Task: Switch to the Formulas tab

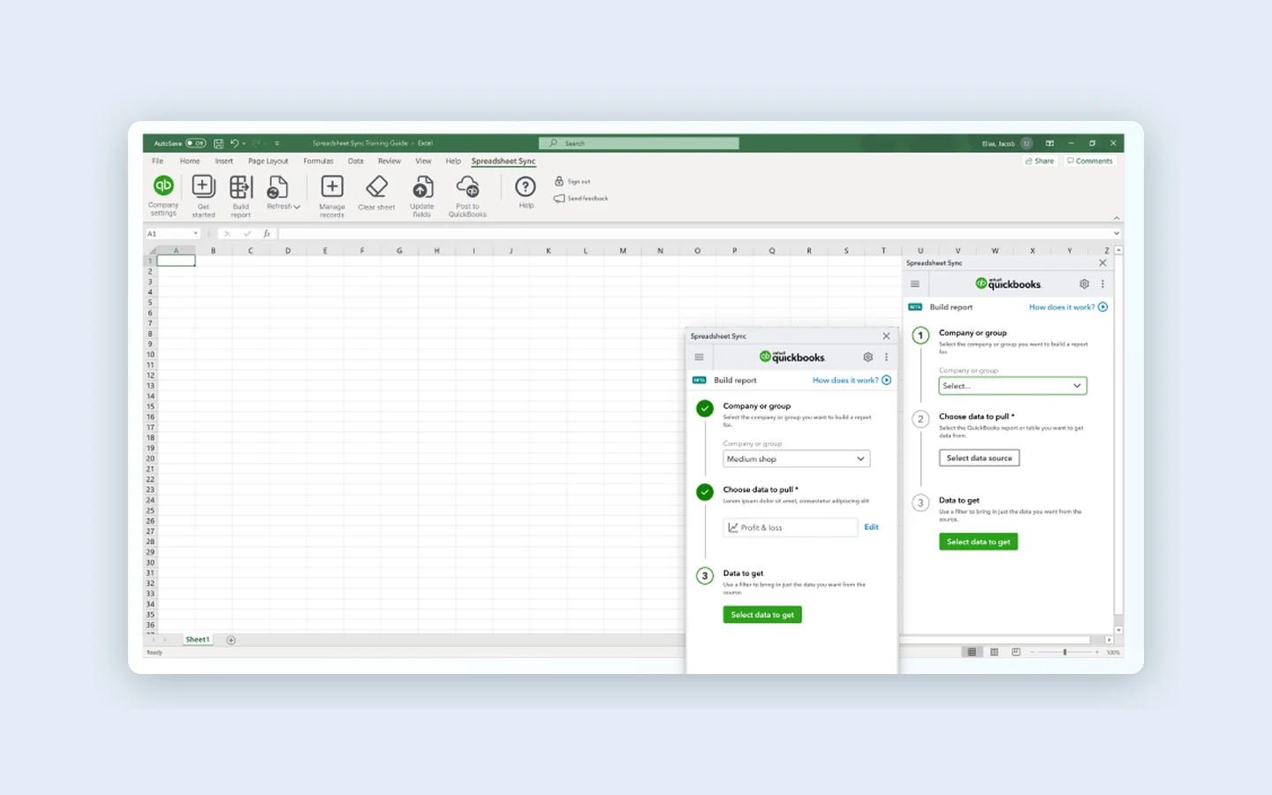Action: coord(318,162)
